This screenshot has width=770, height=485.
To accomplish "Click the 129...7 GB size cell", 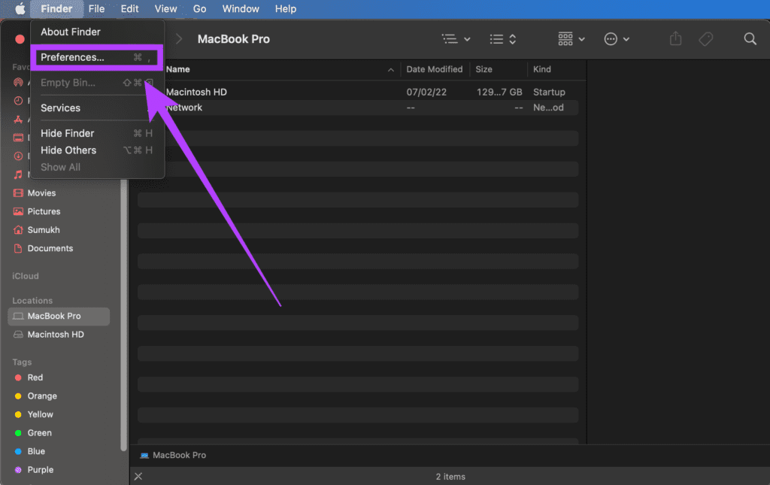I will click(x=499, y=92).
